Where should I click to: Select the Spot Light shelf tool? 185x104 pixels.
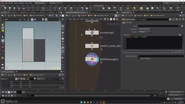click(109, 9)
